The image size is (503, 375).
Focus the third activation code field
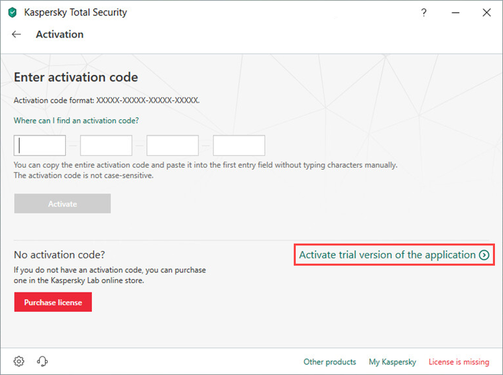[x=172, y=146]
